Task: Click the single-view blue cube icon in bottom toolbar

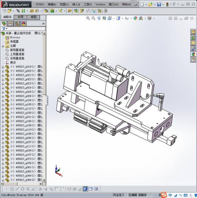Action: pyautogui.click(x=85, y=189)
